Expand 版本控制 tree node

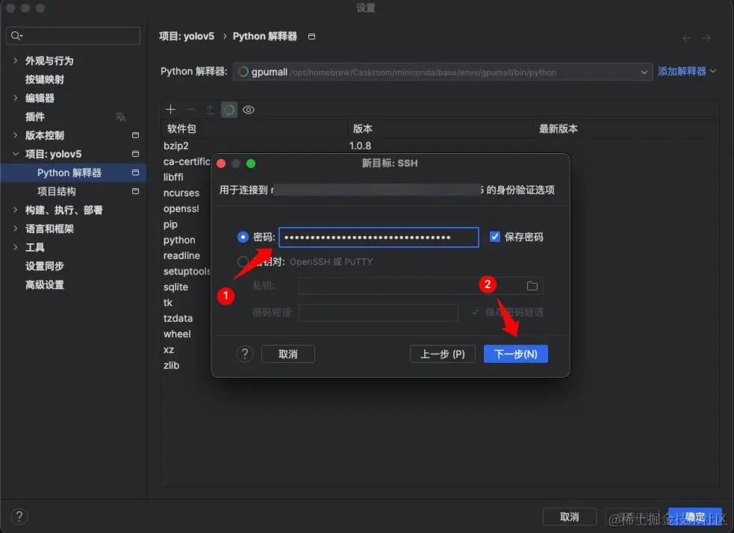pyautogui.click(x=16, y=135)
